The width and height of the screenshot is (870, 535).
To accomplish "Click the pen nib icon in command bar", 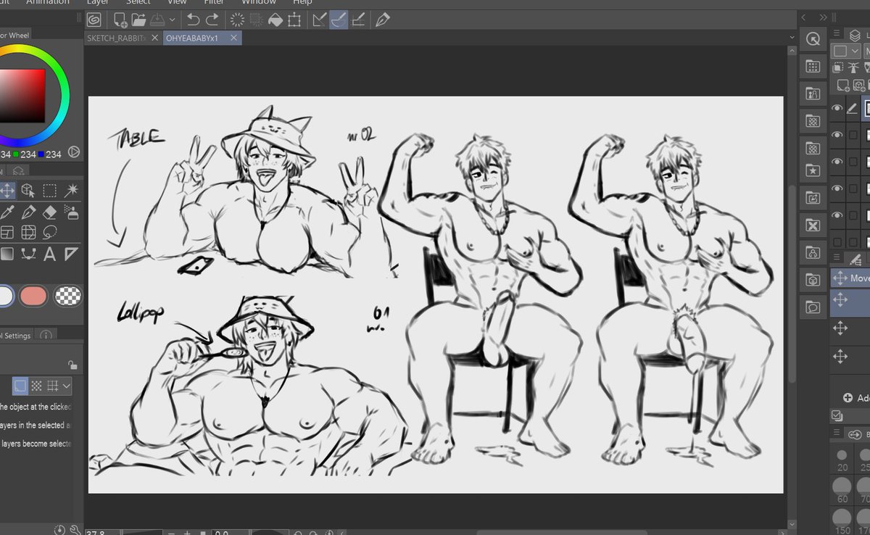I will pyautogui.click(x=383, y=20).
